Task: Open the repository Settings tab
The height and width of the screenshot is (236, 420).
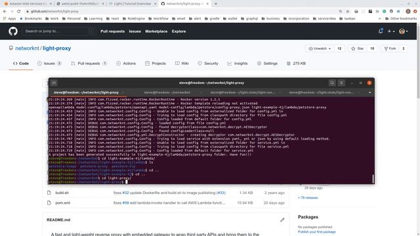Action: [267, 64]
